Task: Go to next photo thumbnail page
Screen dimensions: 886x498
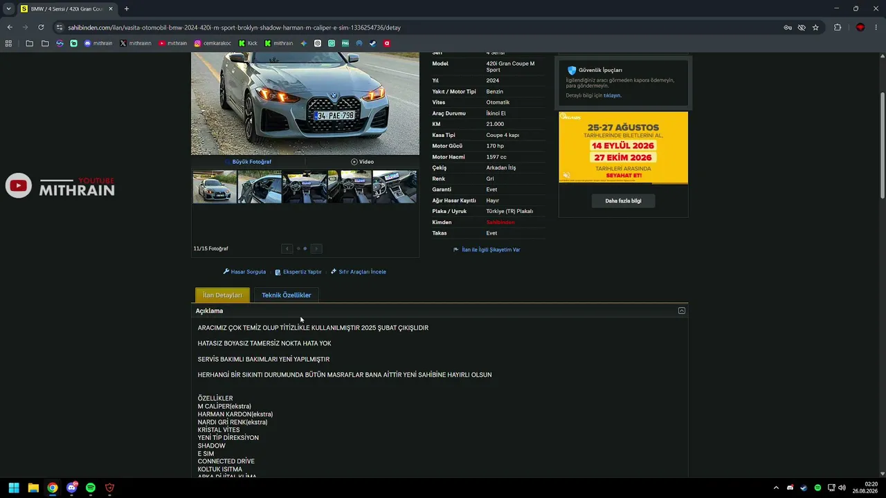Action: click(x=316, y=248)
